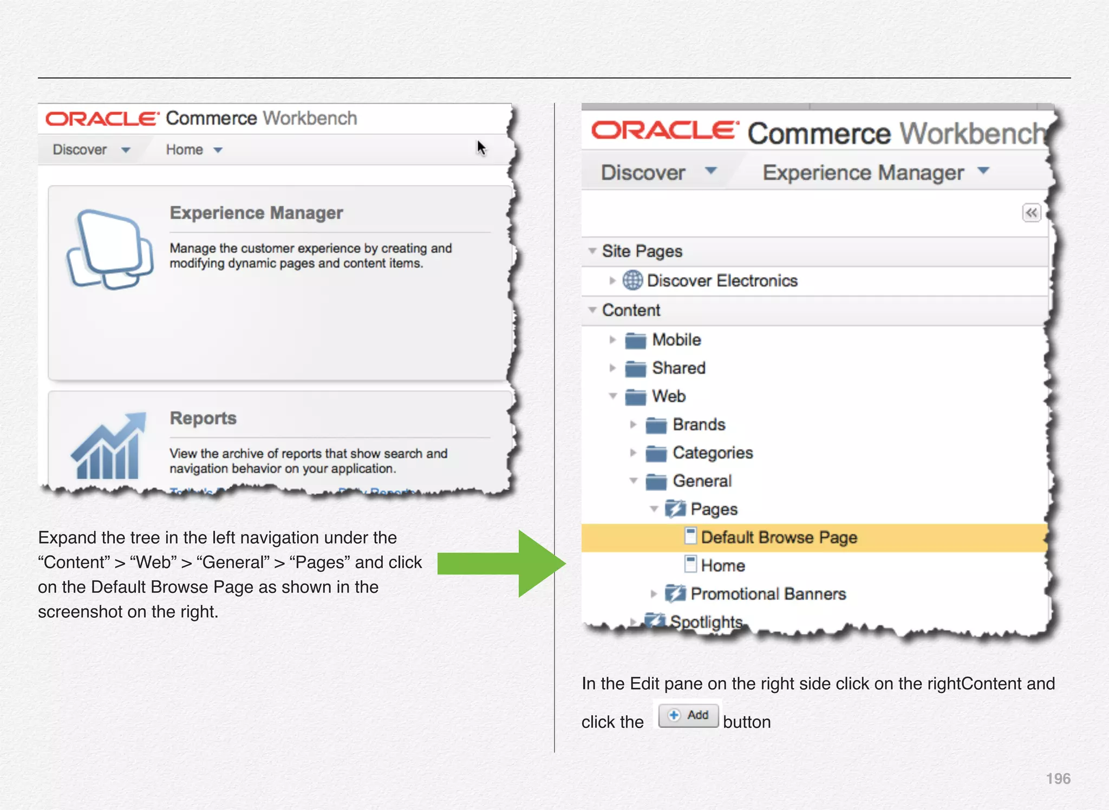The image size is (1109, 810).
Task: Click the Discover Electronics globe icon
Action: pos(632,280)
